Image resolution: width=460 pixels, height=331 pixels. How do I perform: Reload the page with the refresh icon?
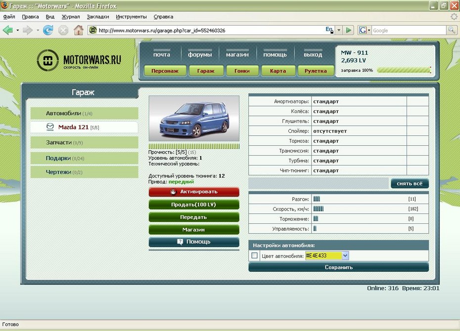[x=48, y=30]
